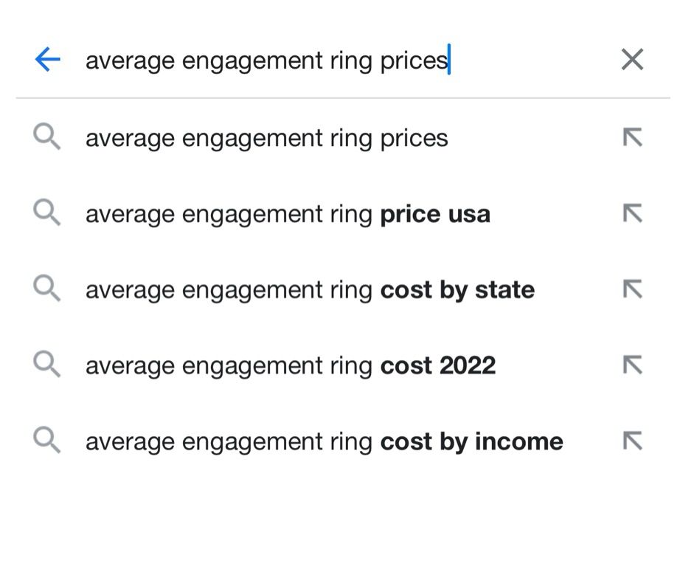Click the search field text
Viewport: 680px width, 586px height.
[266, 60]
